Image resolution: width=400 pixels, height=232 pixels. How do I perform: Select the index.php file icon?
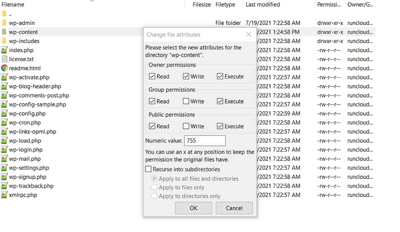[x=4, y=50]
